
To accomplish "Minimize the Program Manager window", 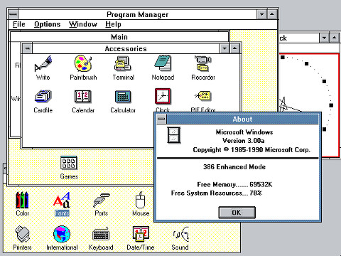I will coord(261,14).
